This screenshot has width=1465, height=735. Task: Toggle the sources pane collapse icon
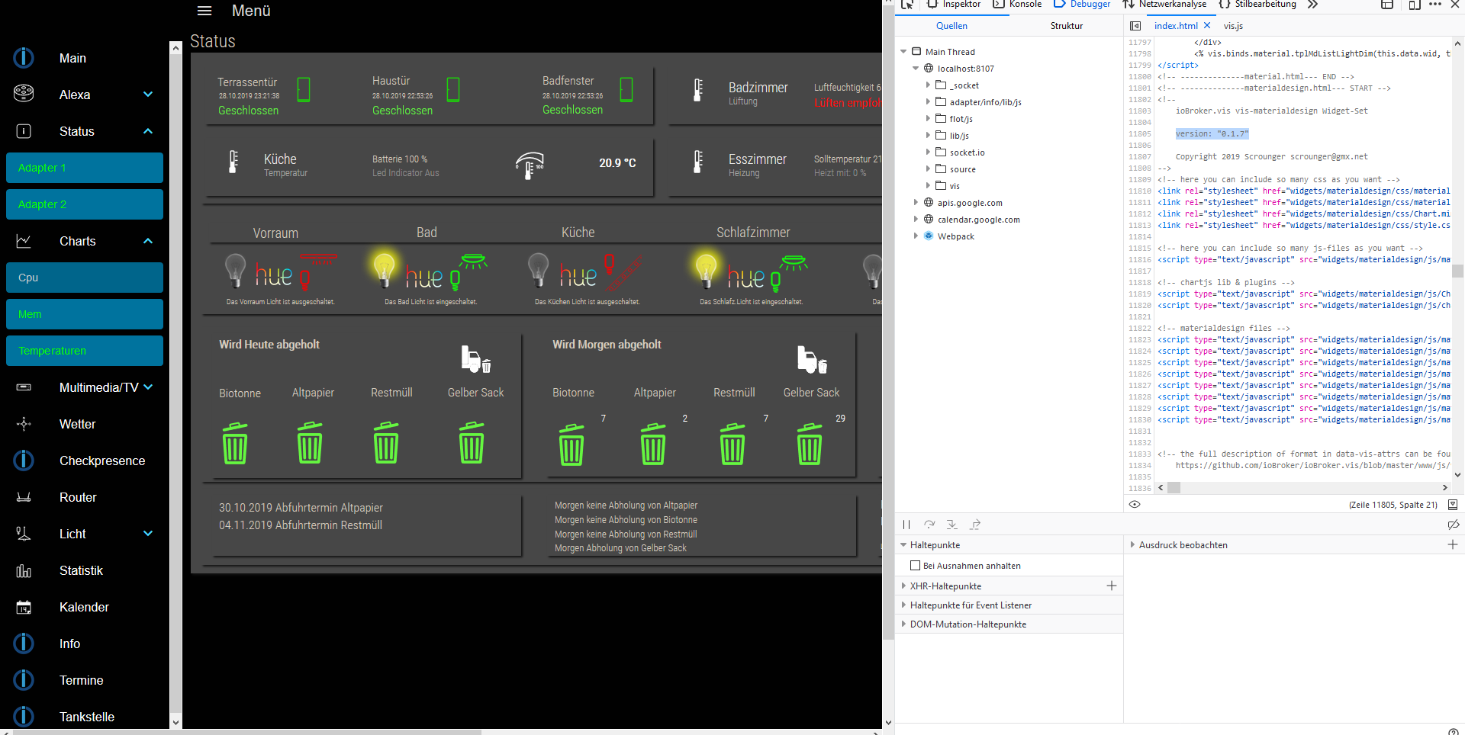[x=1135, y=26]
